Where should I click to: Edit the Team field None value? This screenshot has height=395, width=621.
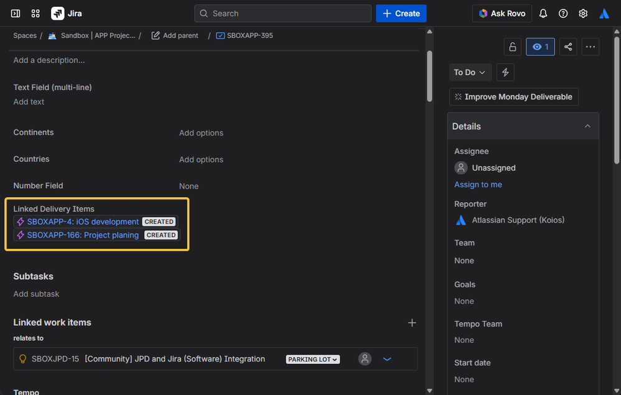tap(464, 261)
